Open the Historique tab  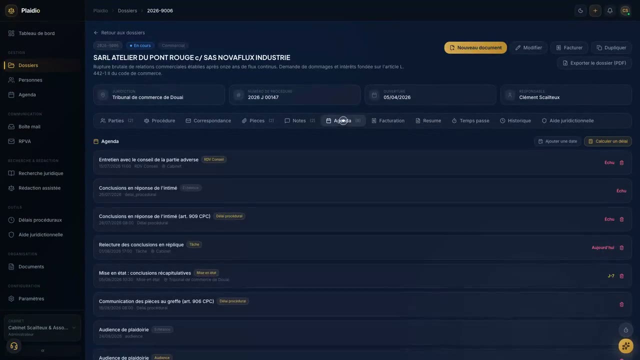515,120
